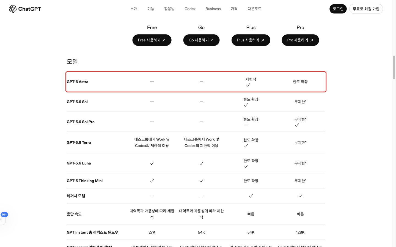Click the 레거시 모델 row label

tap(76, 196)
